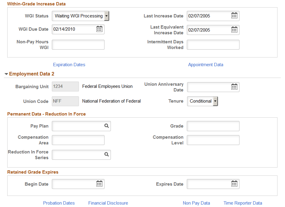Open the Pay Plan lookup magnifier
Image resolution: width=285 pixels, height=207 pixels.
(106, 126)
